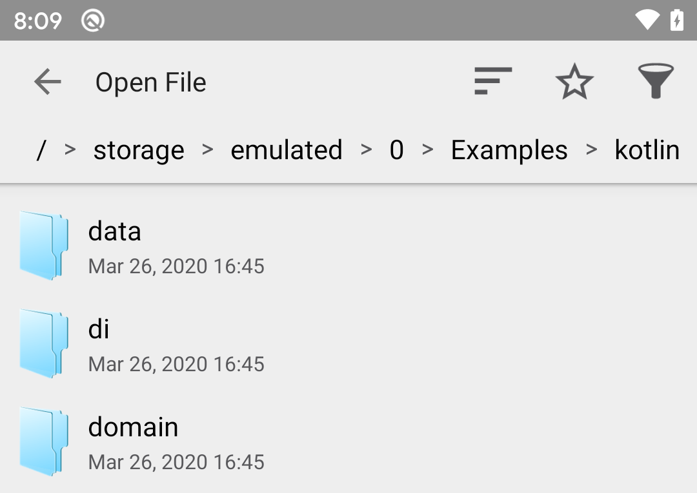Go to root slash in breadcrumb
Viewport: 697px width, 493px height.
click(41, 150)
